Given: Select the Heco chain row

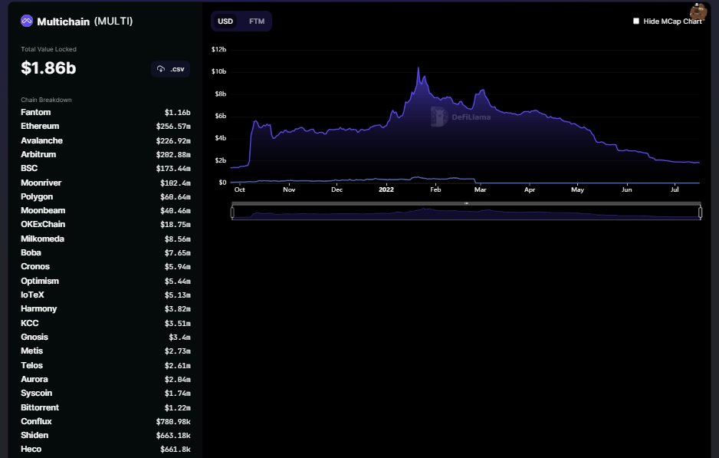Looking at the screenshot, I should 106,450.
